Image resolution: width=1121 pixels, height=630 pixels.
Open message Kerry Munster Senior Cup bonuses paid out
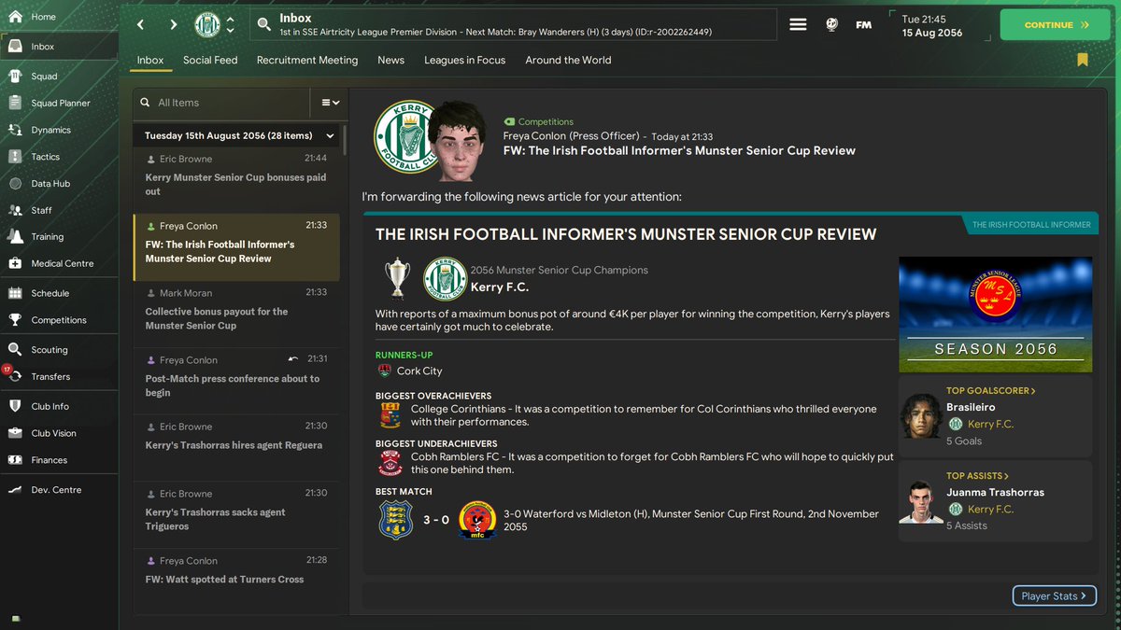pos(236,175)
